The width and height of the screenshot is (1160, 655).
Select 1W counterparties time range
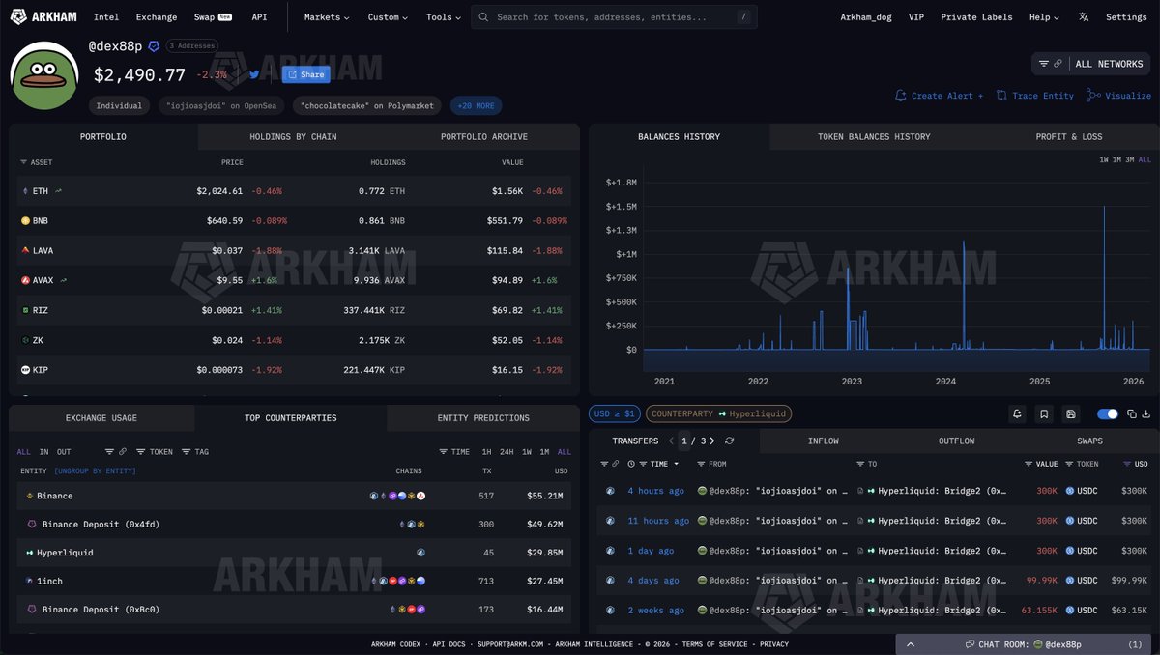[x=528, y=451]
